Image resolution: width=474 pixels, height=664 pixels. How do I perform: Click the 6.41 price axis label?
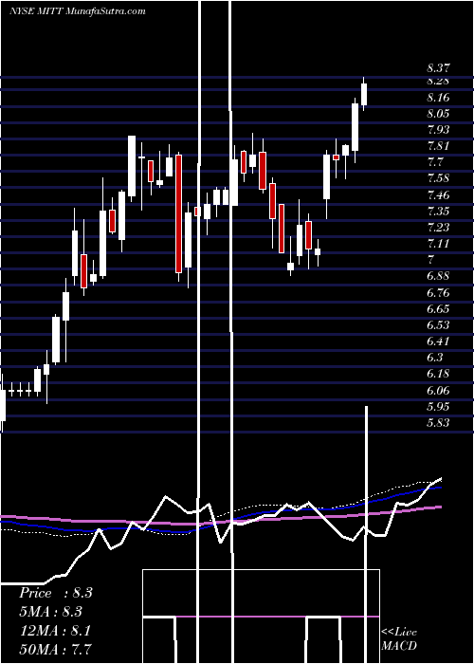[438, 341]
